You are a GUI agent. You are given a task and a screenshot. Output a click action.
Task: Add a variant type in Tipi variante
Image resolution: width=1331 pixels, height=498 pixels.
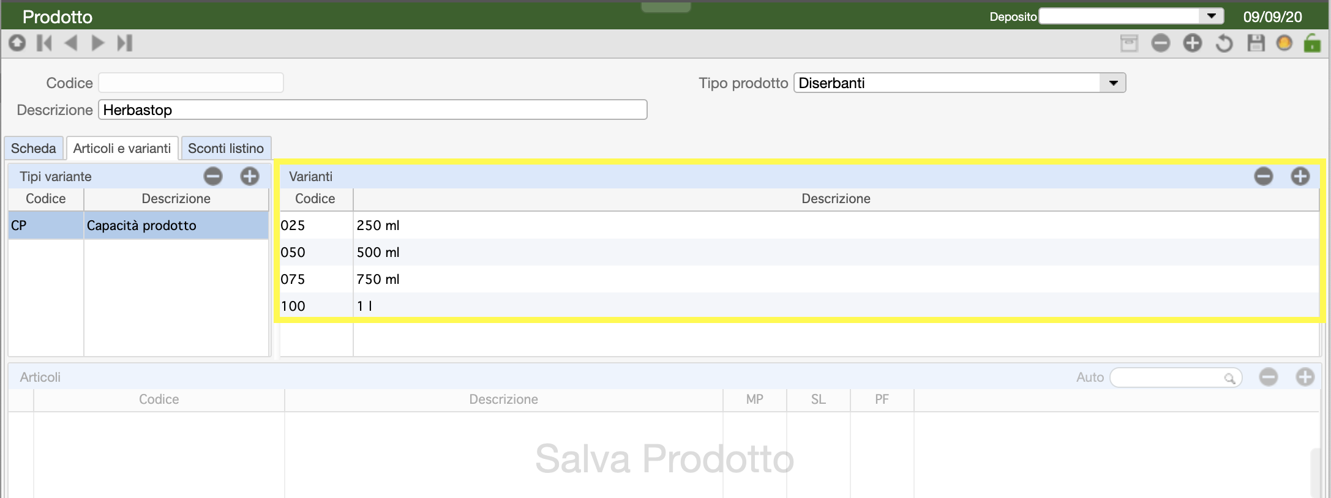coord(250,176)
